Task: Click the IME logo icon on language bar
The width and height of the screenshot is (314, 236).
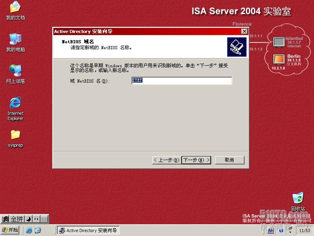Action: tap(5, 219)
